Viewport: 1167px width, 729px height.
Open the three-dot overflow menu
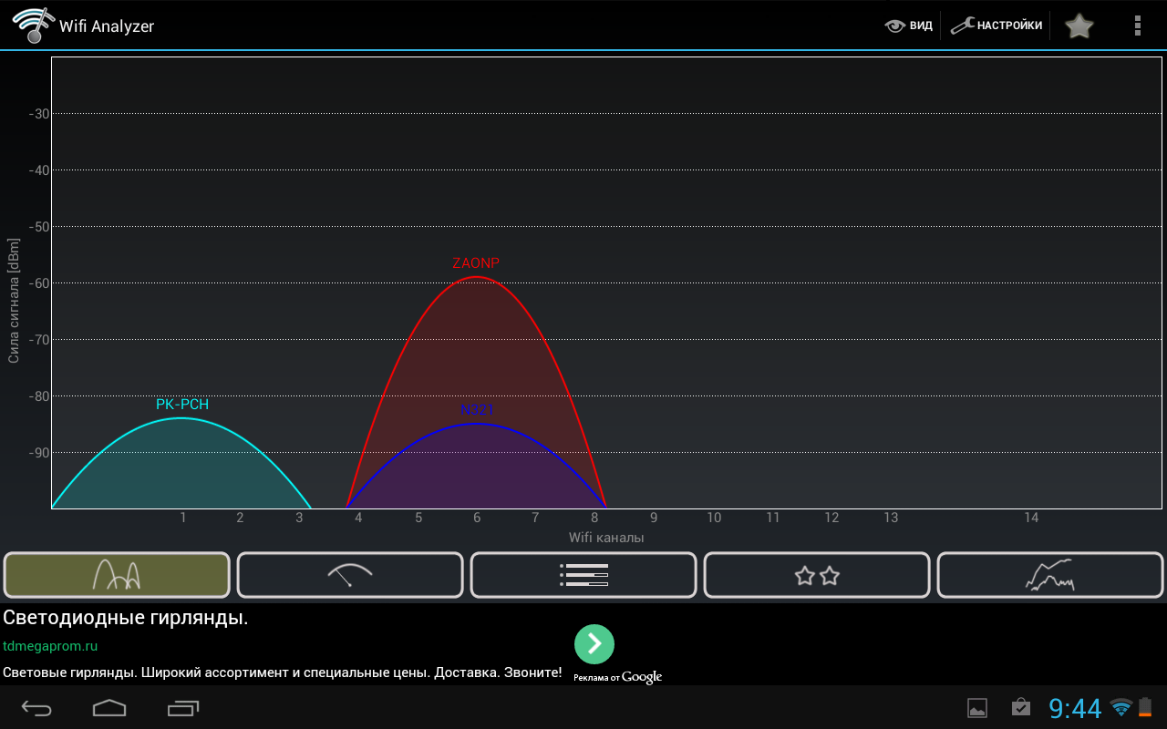(x=1137, y=26)
